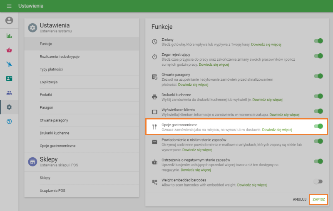Open Dowiedz się więcej link for Zegar rejestrujący

pos(214,65)
